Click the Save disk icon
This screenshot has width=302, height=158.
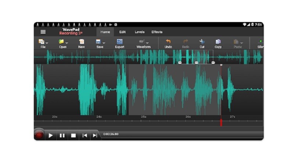point(98,42)
